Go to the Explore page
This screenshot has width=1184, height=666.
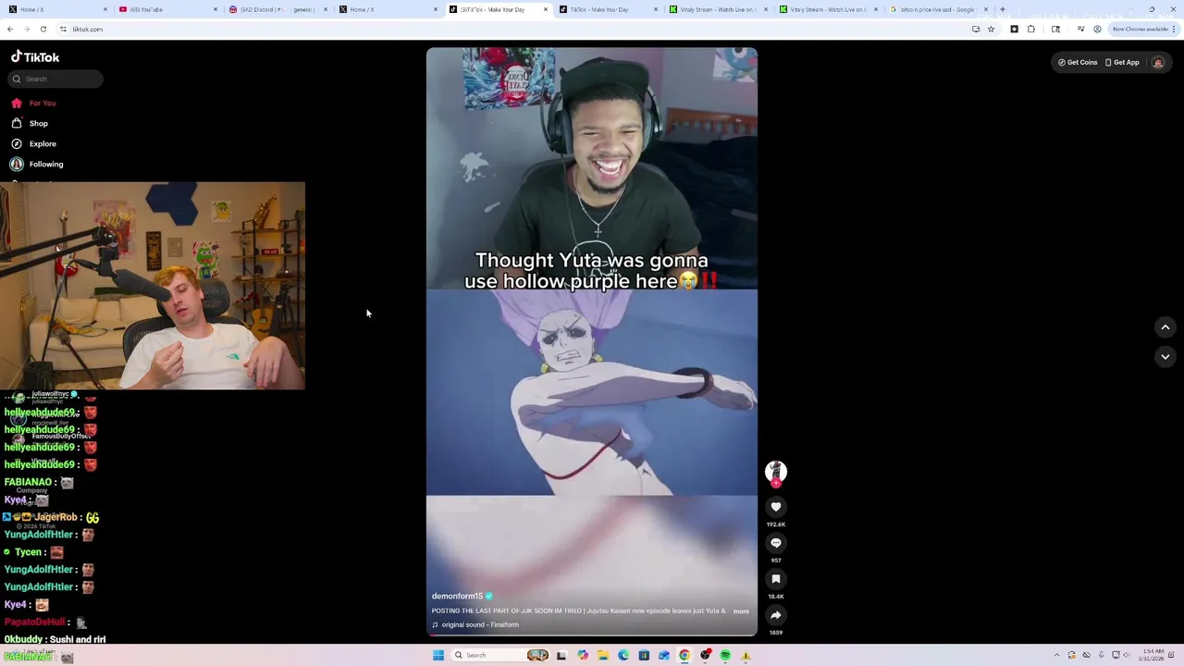(x=33, y=143)
